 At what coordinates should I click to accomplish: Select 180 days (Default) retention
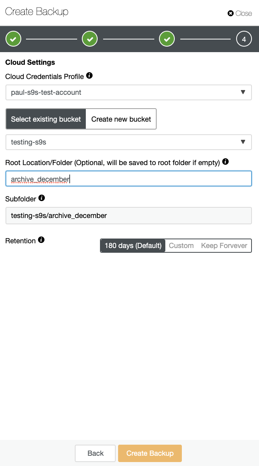coord(133,246)
